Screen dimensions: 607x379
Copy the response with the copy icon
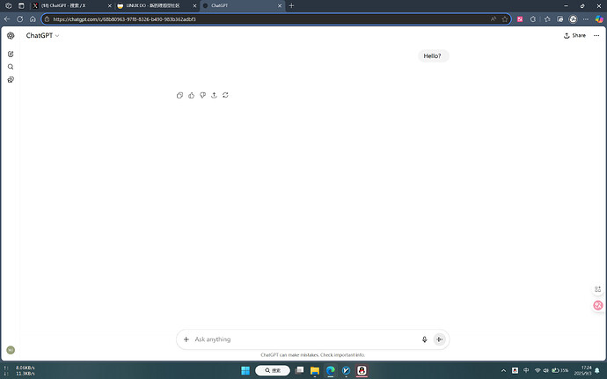pos(179,95)
